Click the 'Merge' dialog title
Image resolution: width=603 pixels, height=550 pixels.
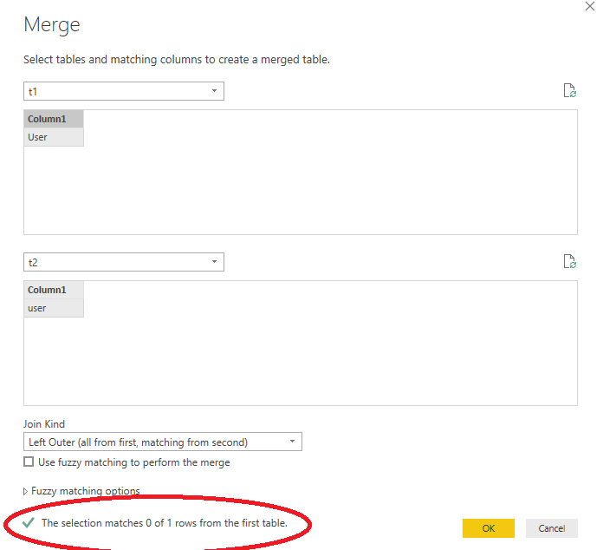(52, 24)
